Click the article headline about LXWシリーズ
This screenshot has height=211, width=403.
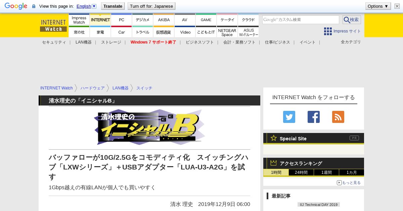coord(149,167)
